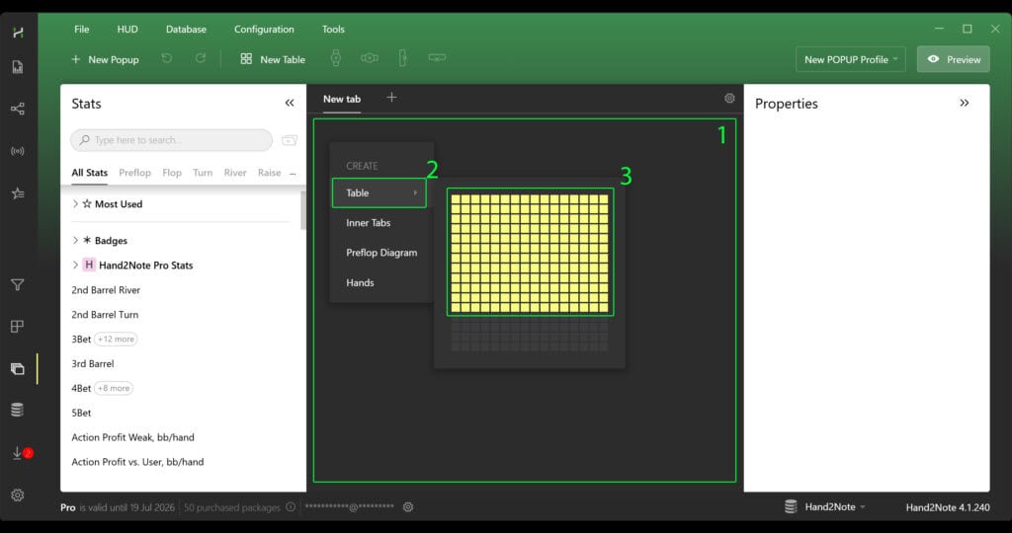Expand the Hand2Note Pro Stats group
Viewport: 1012px width, 533px height.
tap(75, 266)
